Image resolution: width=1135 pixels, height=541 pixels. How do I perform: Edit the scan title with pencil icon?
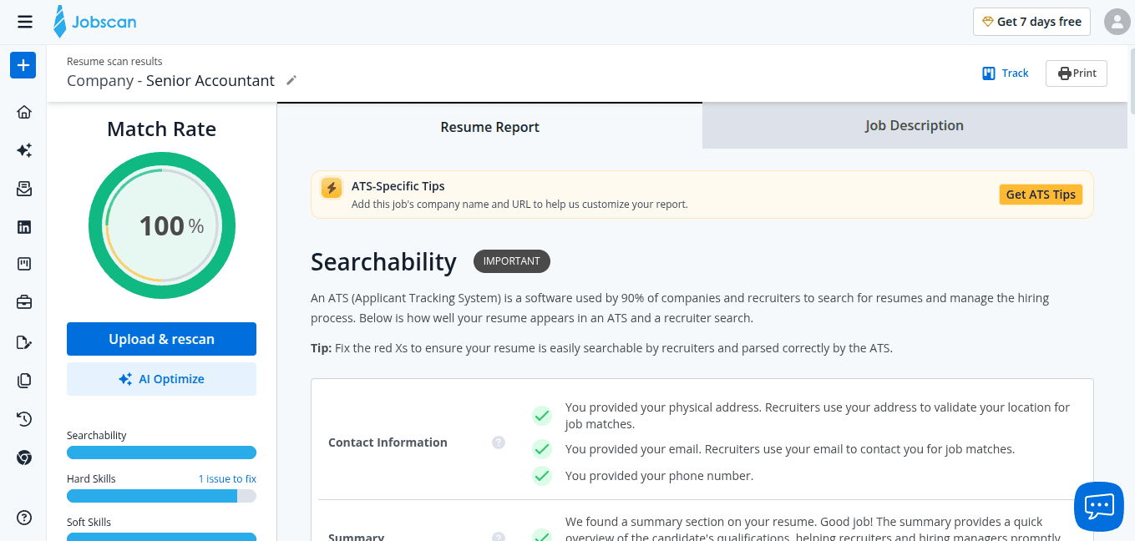[291, 81]
